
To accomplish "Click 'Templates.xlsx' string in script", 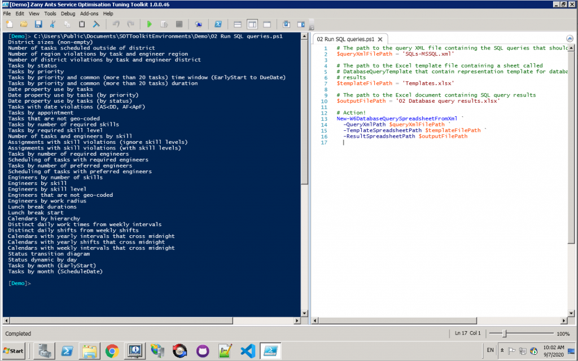I will 428,83.
